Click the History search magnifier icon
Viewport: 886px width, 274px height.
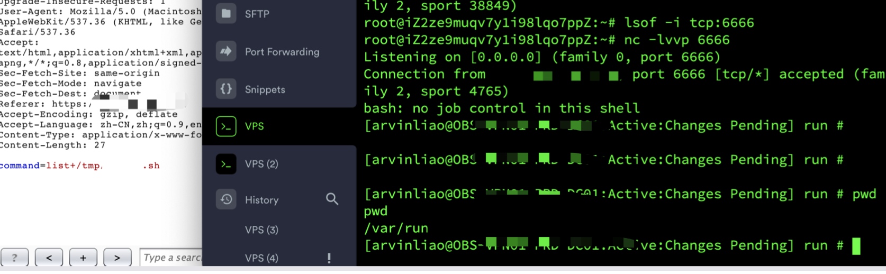pos(332,199)
